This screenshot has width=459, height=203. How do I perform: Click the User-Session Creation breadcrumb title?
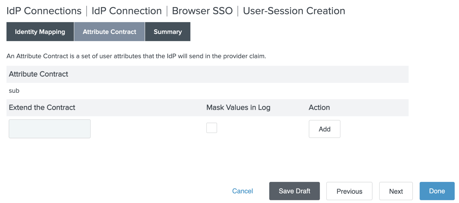(x=294, y=11)
